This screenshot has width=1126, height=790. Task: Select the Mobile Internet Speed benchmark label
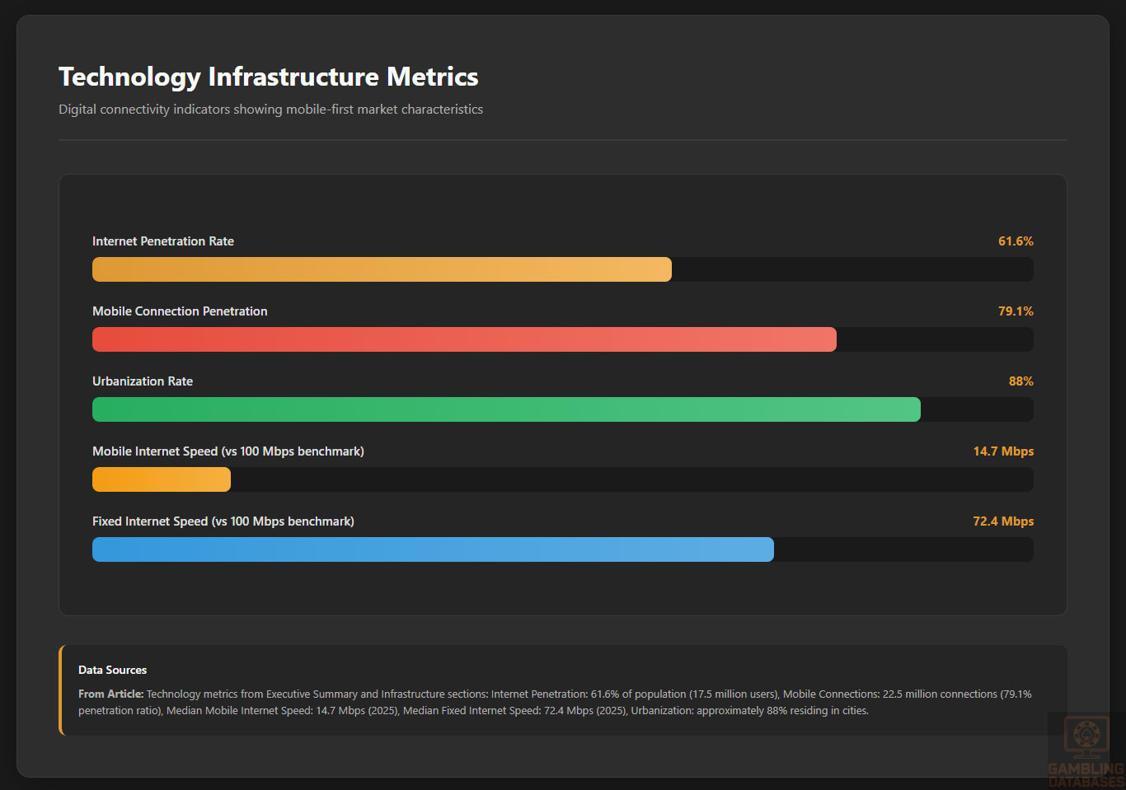click(228, 451)
